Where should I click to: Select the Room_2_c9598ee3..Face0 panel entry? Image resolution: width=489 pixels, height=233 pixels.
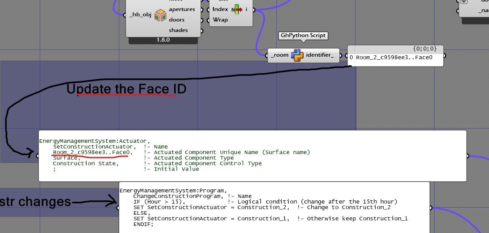click(x=394, y=58)
